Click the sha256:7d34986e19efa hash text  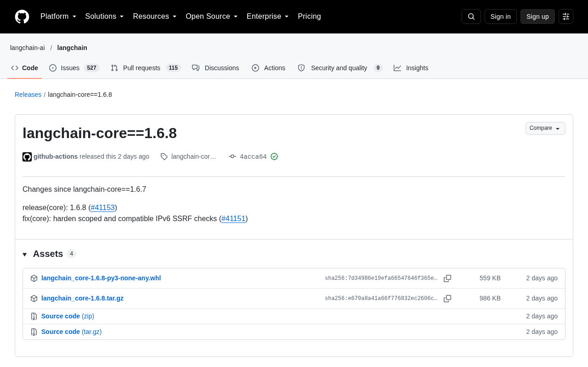click(381, 278)
